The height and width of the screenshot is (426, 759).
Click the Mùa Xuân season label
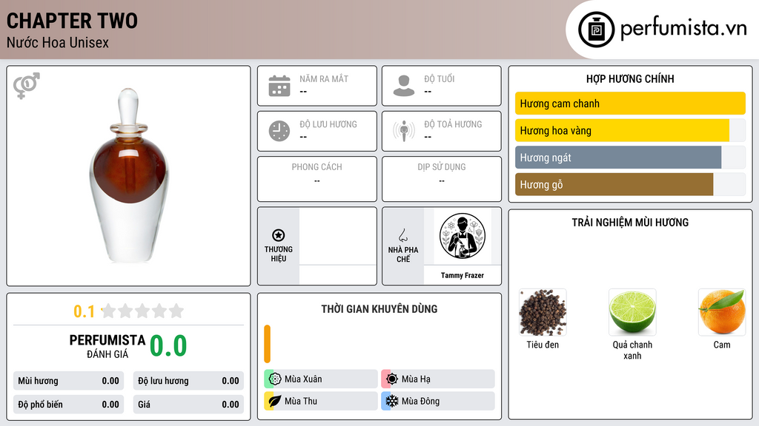pyautogui.click(x=303, y=379)
